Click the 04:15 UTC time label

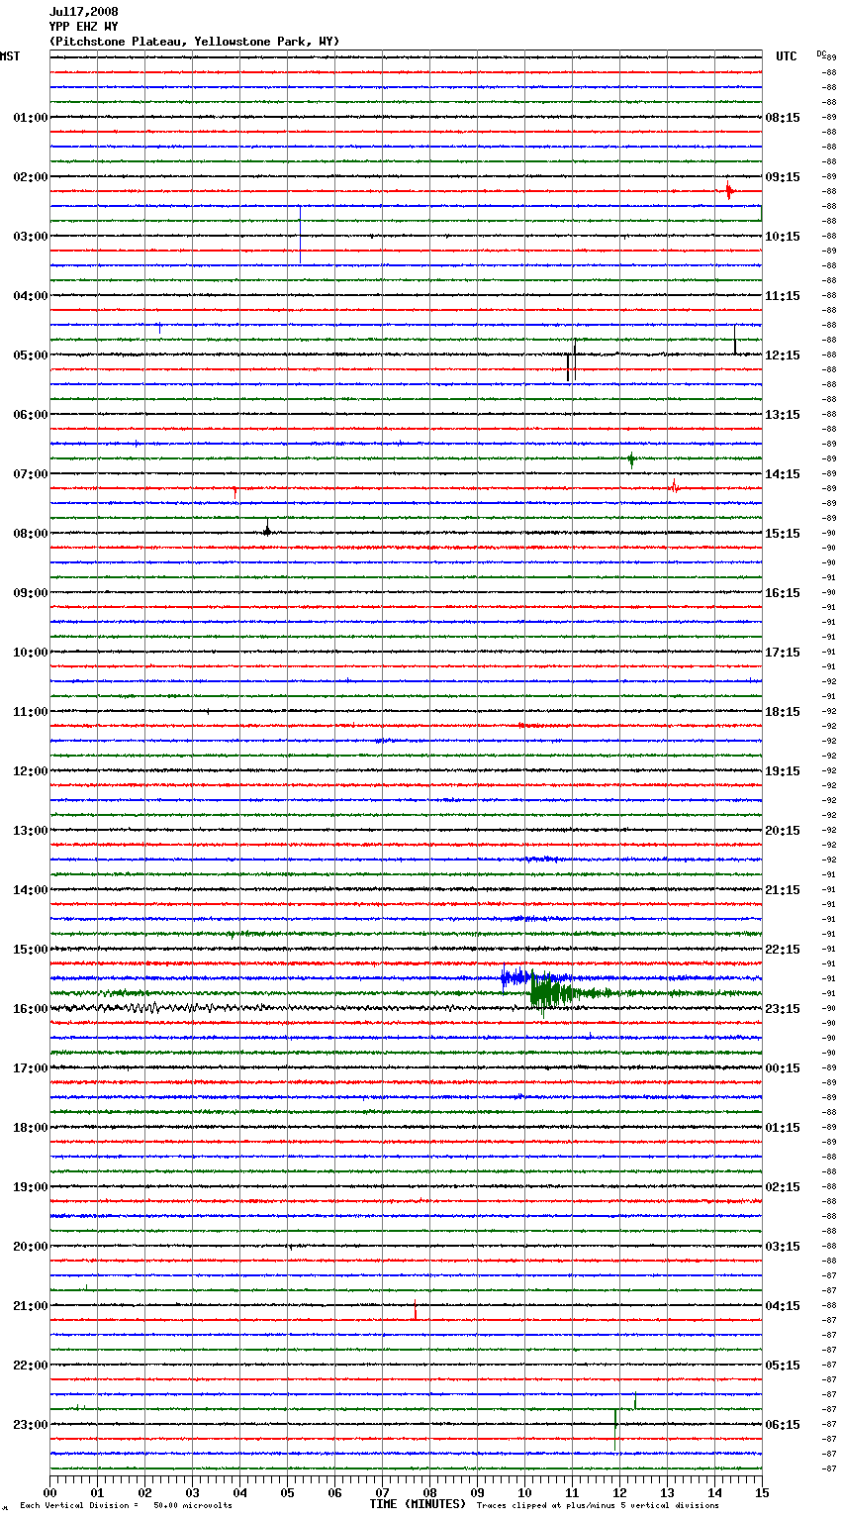click(x=783, y=1306)
